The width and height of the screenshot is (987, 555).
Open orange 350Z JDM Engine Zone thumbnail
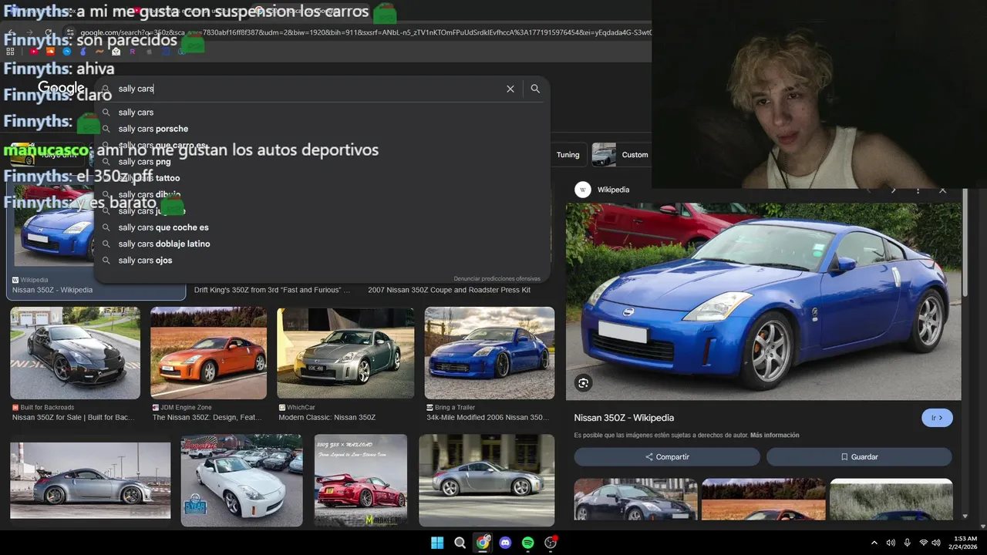click(x=208, y=353)
